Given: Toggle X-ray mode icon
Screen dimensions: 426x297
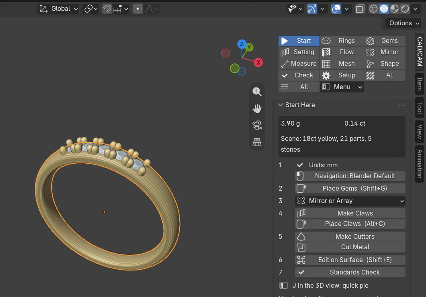Looking at the screenshot, I should click(x=360, y=9).
